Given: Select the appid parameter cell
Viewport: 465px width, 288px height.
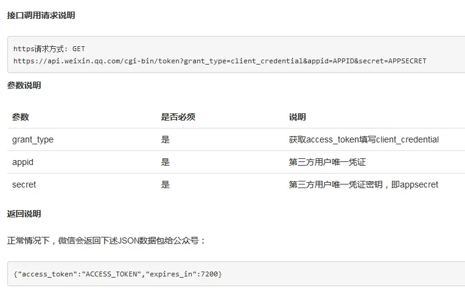Looking at the screenshot, I should point(23,162).
